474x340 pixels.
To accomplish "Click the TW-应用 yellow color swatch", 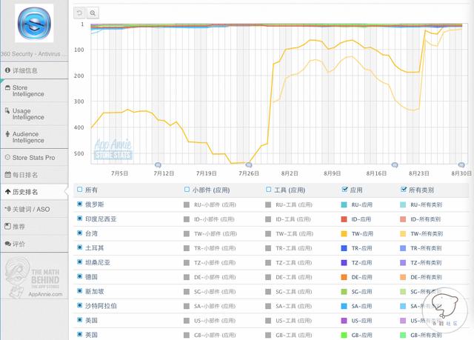I will (x=345, y=233).
